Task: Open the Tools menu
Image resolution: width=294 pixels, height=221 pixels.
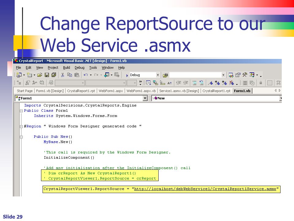Action: tap(93, 68)
